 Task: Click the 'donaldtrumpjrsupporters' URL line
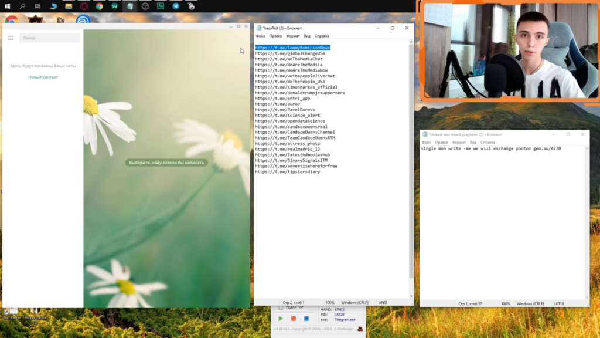click(x=300, y=93)
